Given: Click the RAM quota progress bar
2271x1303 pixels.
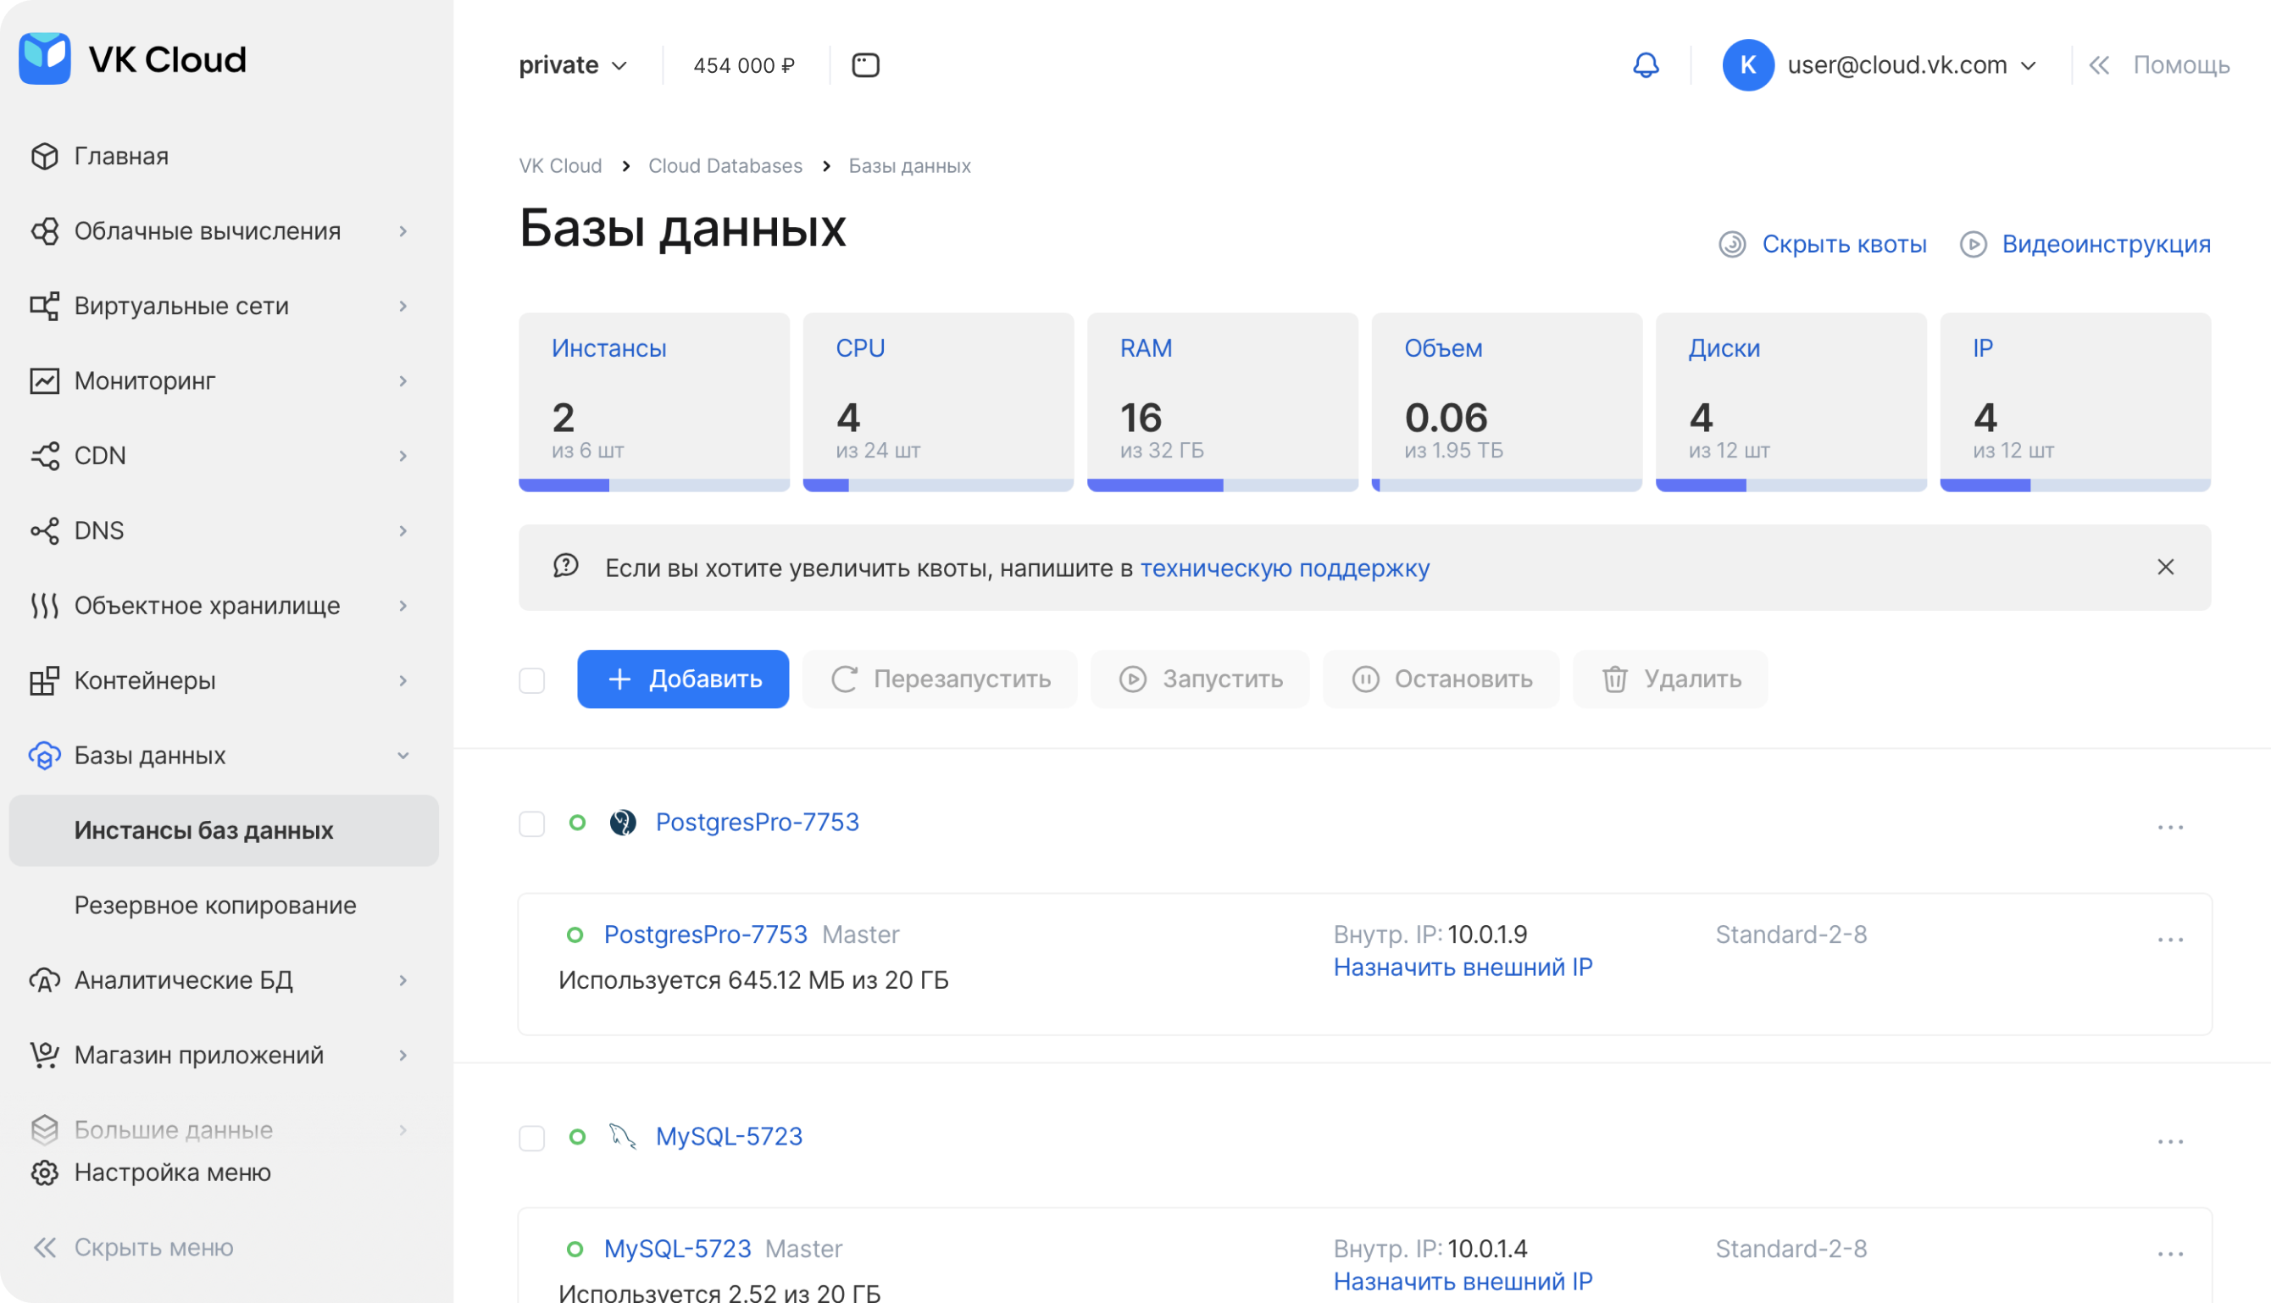Looking at the screenshot, I should 1223,485.
